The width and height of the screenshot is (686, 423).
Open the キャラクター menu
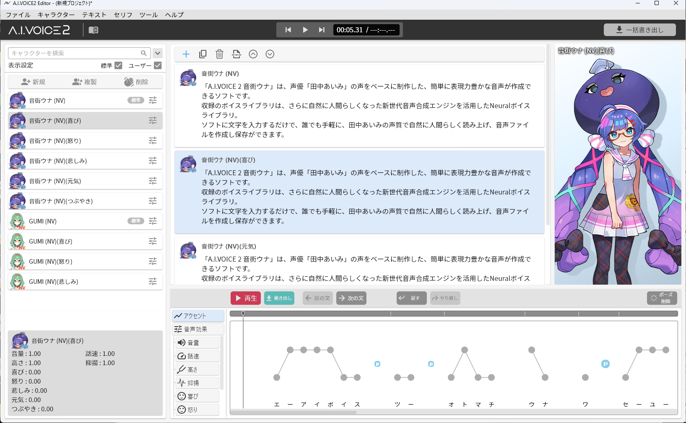tap(56, 15)
